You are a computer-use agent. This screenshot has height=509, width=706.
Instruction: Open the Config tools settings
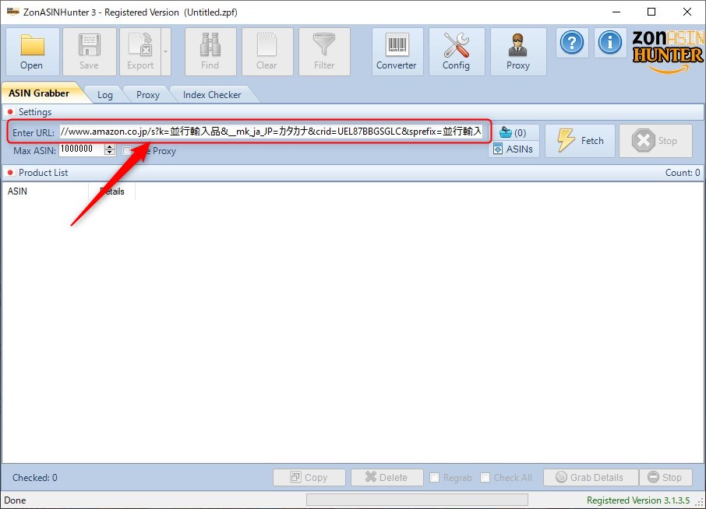point(456,51)
